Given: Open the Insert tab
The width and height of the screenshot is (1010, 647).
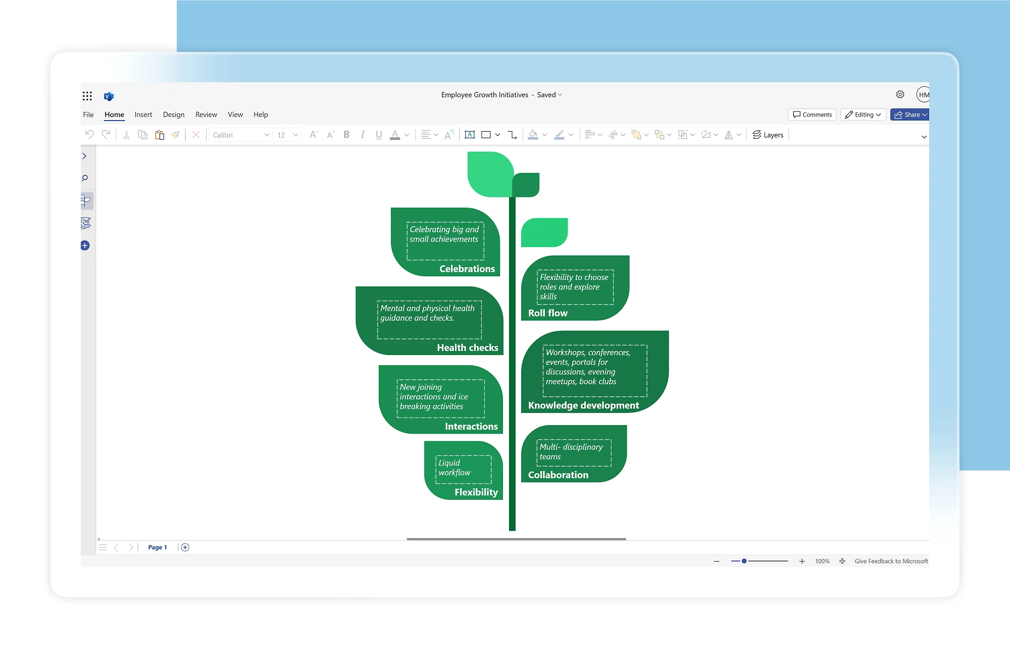Looking at the screenshot, I should pyautogui.click(x=143, y=115).
